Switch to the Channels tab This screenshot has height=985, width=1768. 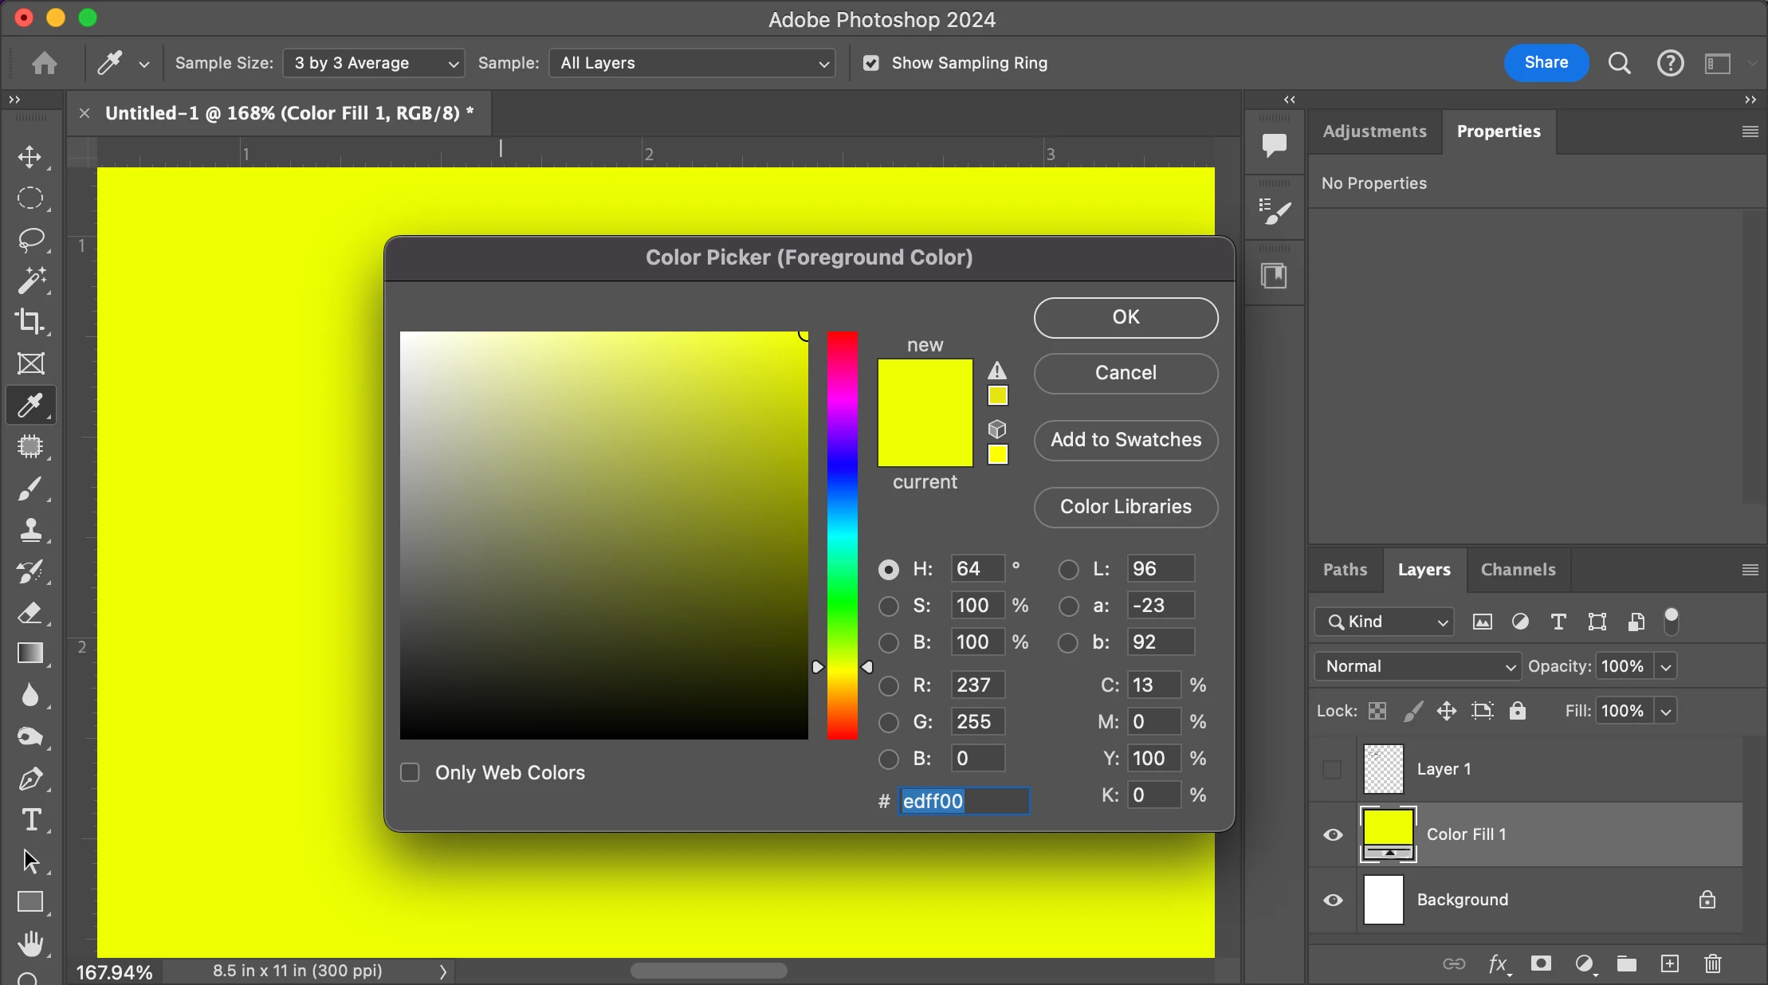[x=1518, y=570]
